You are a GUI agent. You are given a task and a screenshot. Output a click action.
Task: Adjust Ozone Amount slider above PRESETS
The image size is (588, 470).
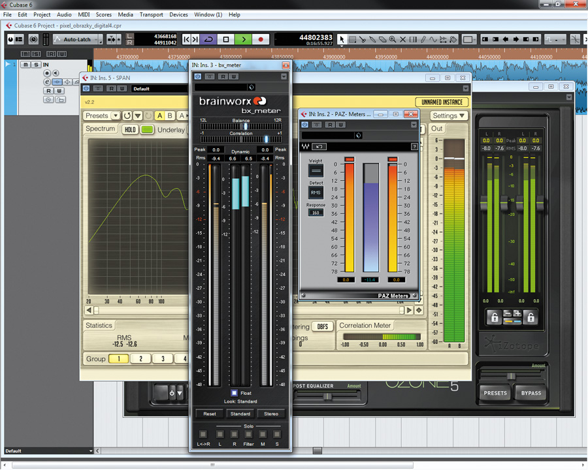pyautogui.click(x=512, y=376)
